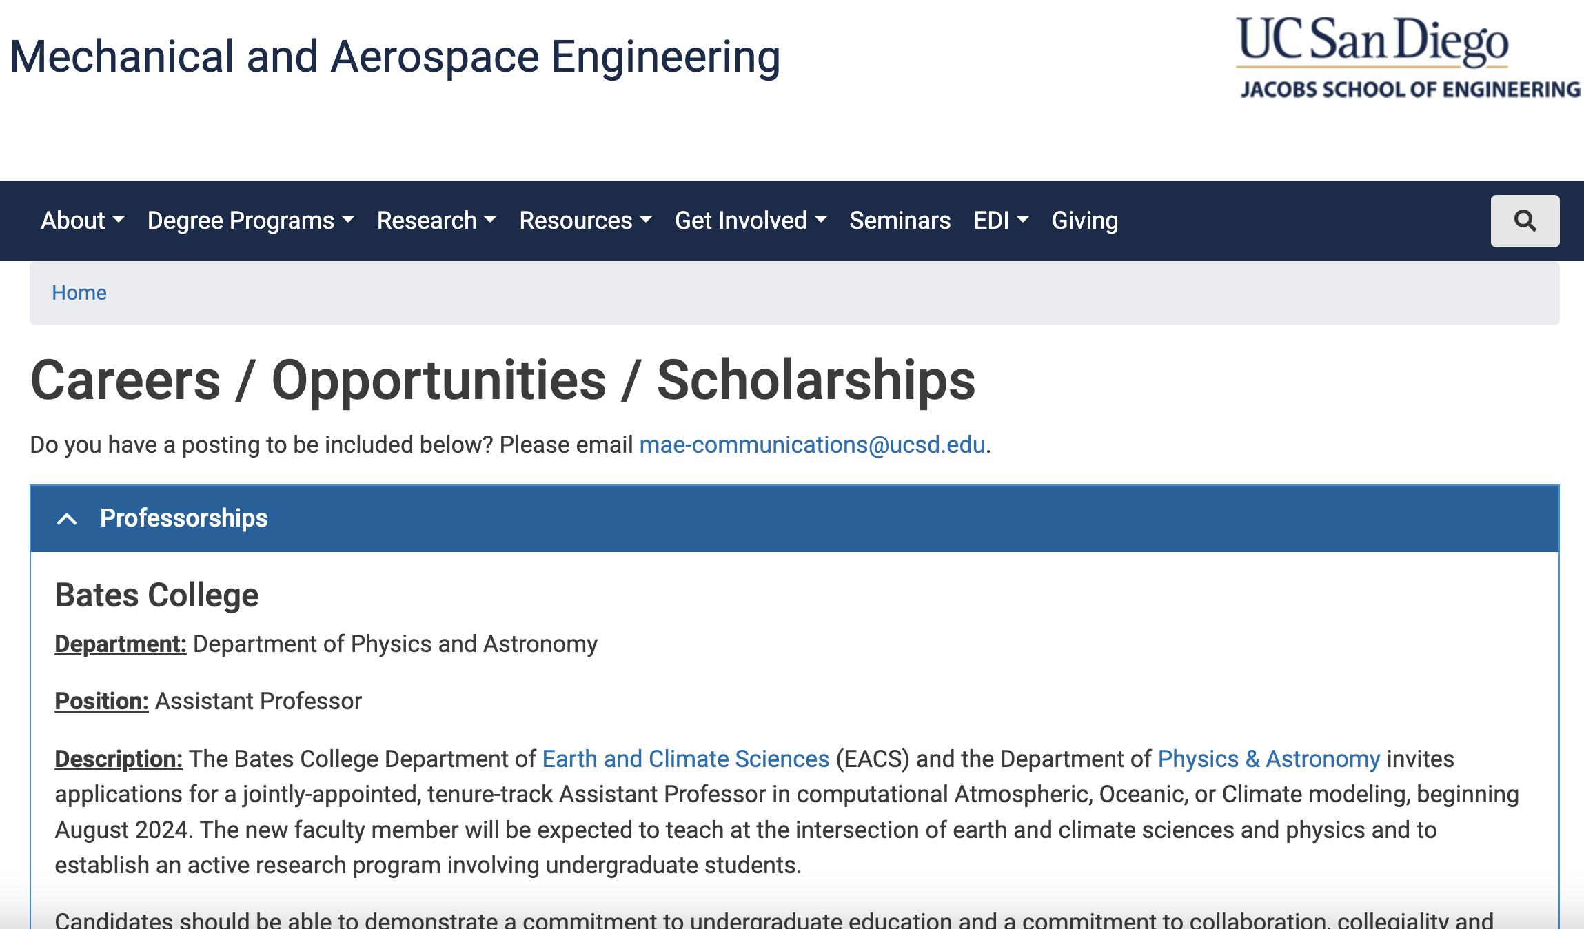Open the Giving page

pos(1084,221)
